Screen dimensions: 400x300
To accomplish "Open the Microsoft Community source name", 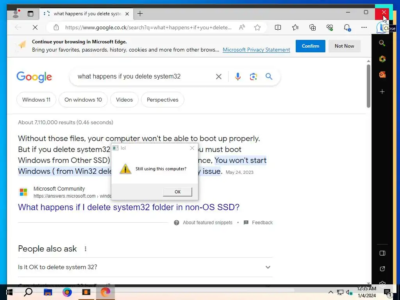I will click(59, 189).
